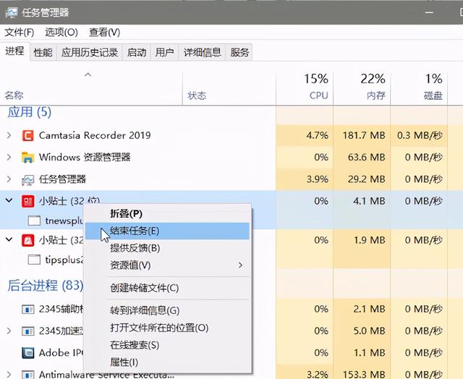Viewport: 463px width, 379px height.
Task: Choose 转到详细信息(G) in the context menu
Action: coord(167,310)
